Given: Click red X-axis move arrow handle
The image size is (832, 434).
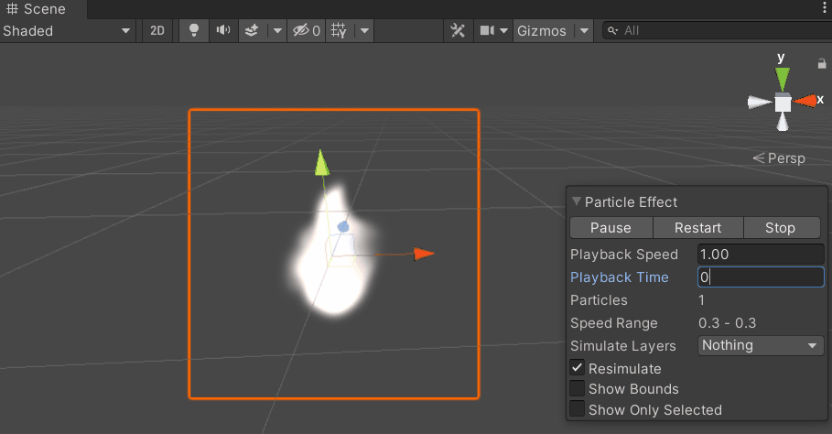Looking at the screenshot, I should [424, 254].
